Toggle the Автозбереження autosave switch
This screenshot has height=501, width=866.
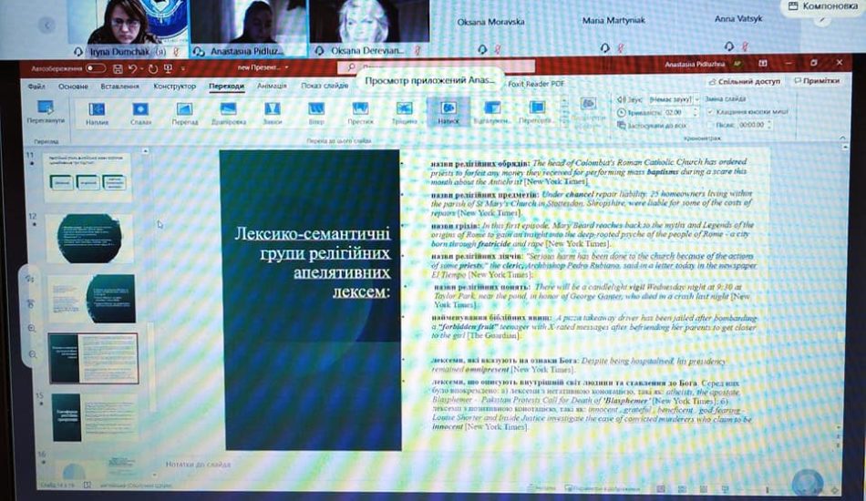pyautogui.click(x=95, y=68)
